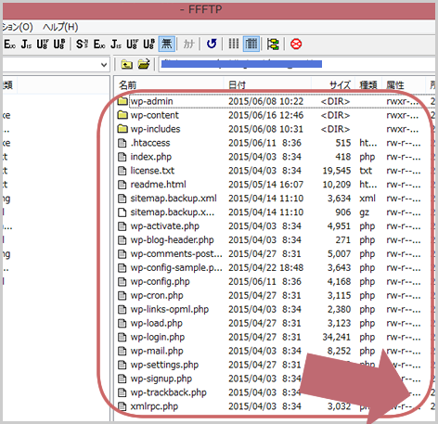Select the wp-settings.php file name
The image size is (438, 424).
click(164, 365)
